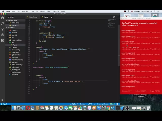Open Safari from the Dock
The image size is (162, 121).
click(23, 108)
